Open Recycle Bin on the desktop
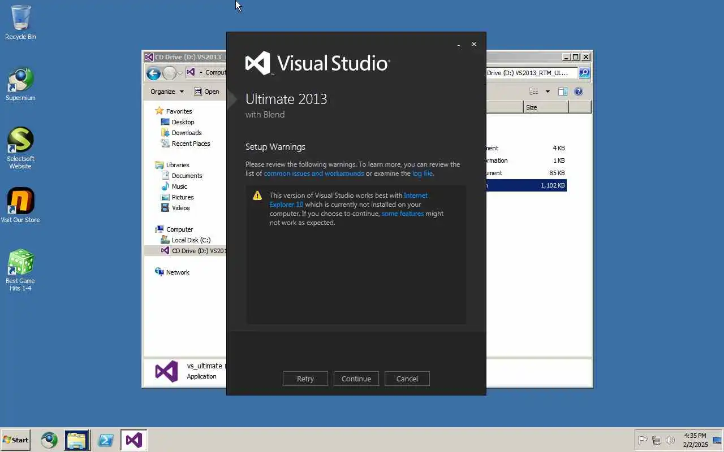Viewport: 724px width, 452px height. (x=20, y=23)
